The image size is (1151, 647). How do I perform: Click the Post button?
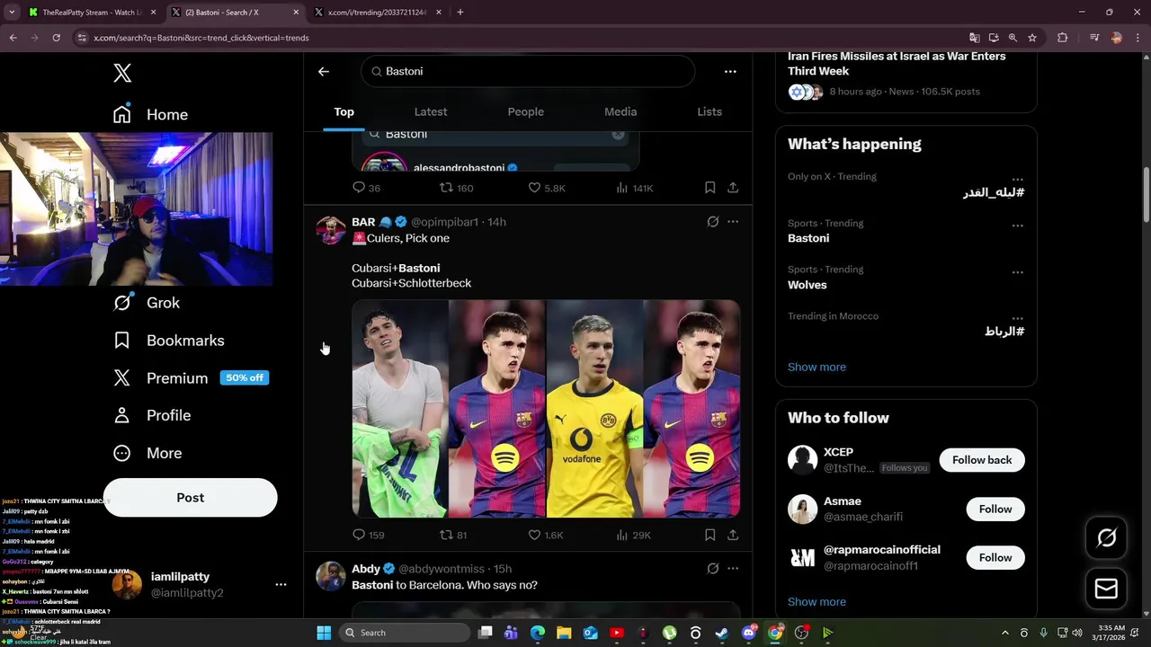click(x=190, y=497)
